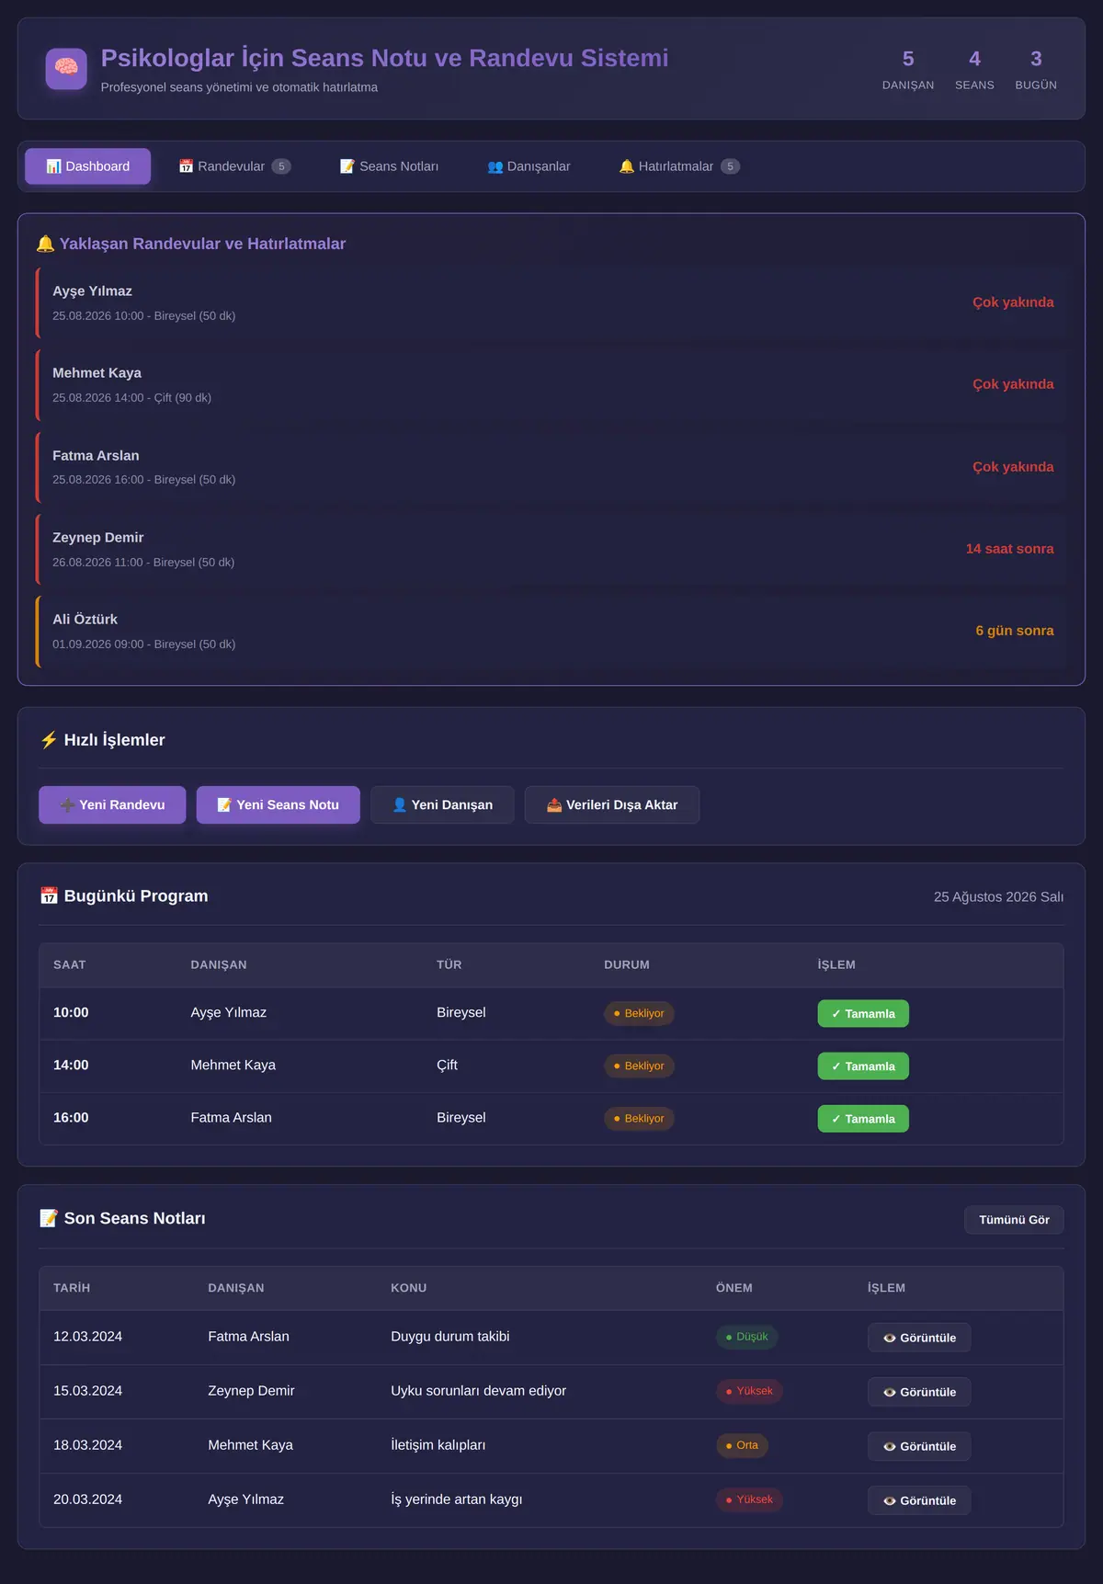Click the calendar icon beside Bugünkü Program
Viewport: 1103px width, 1584px height.
[x=49, y=896]
